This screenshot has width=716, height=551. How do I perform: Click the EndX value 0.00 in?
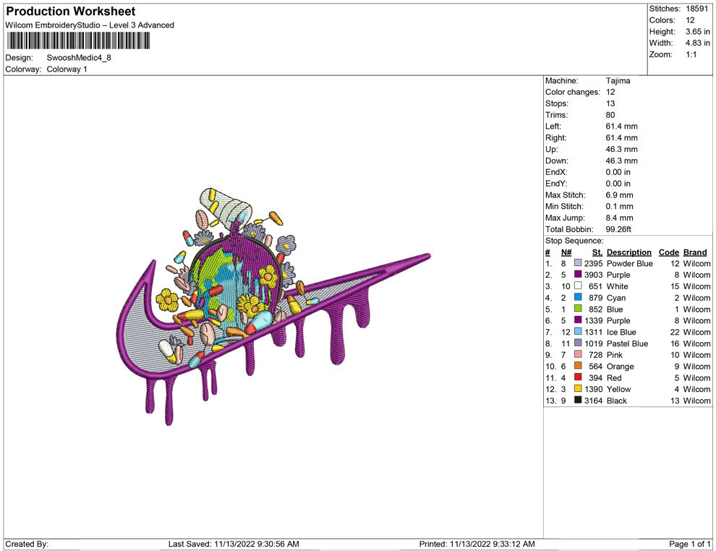click(618, 172)
